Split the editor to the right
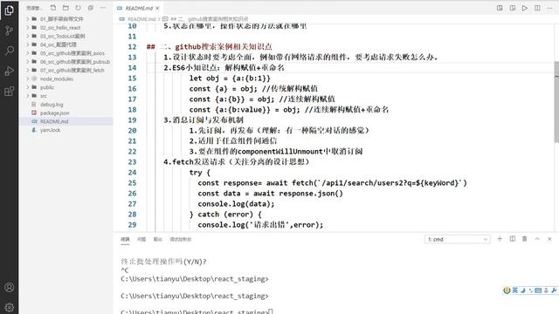Image resolution: width=559 pixels, height=314 pixels. click(x=537, y=8)
